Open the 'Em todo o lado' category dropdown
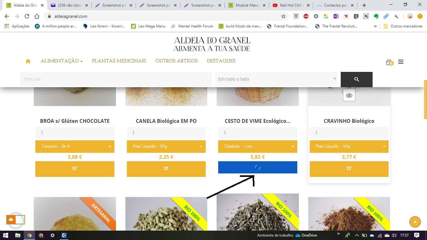427x240 pixels. click(276, 79)
